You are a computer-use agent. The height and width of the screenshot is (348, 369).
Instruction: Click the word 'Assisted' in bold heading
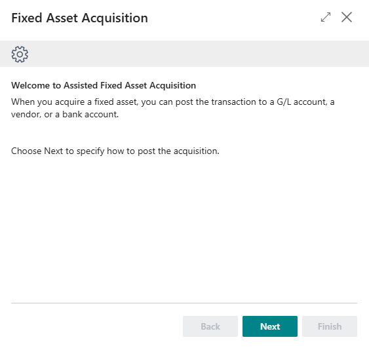pos(81,85)
